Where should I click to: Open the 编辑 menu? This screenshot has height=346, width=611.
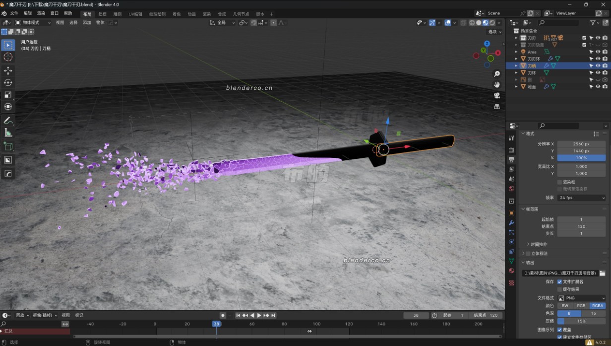click(28, 13)
